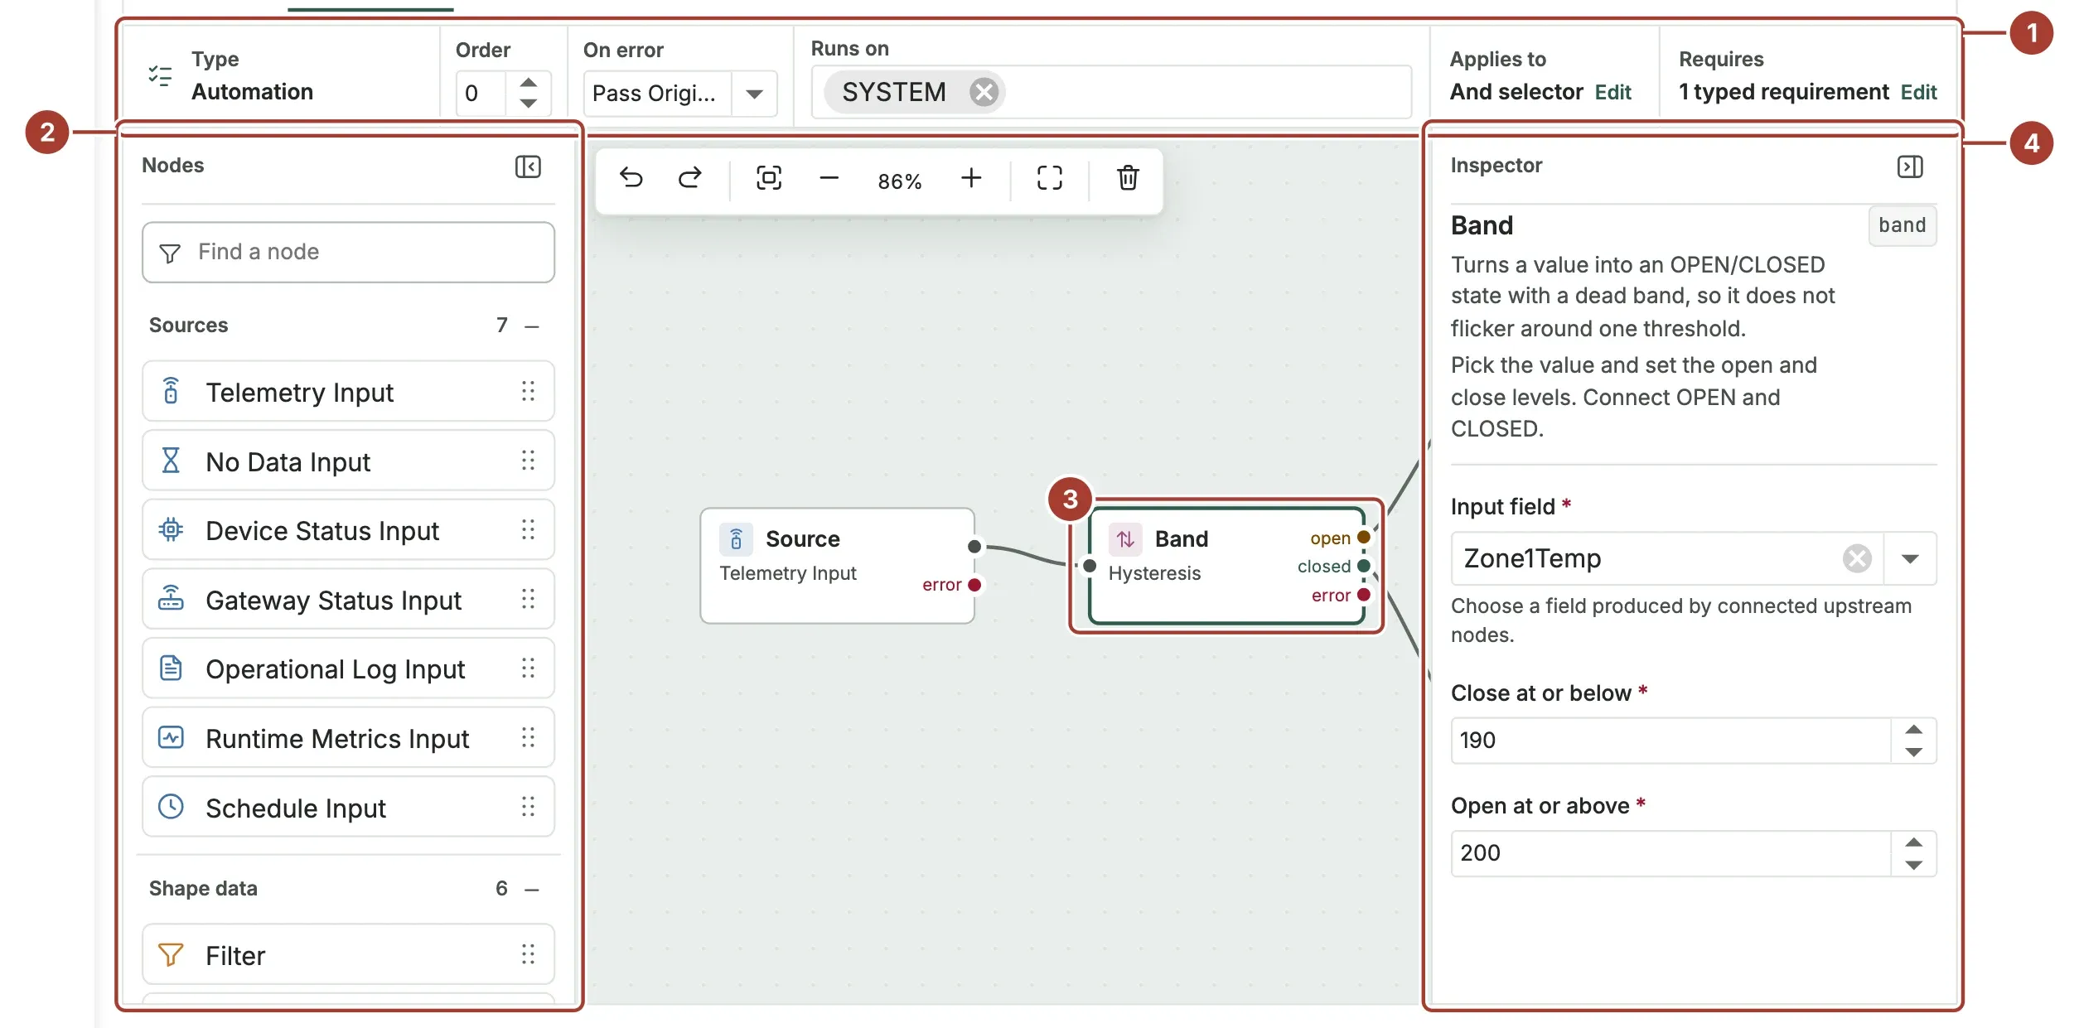Click the Filter funnel node icon
Viewport: 2079px width, 1028px height.
[x=171, y=955]
